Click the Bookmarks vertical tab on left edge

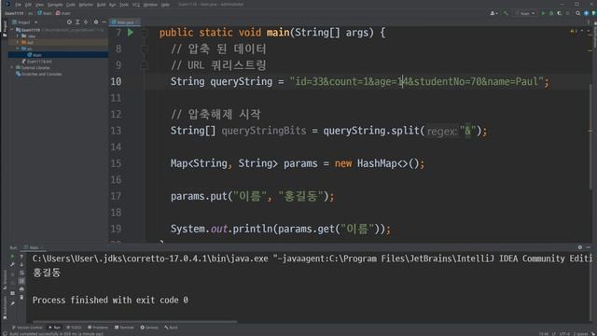pyautogui.click(x=5, y=308)
